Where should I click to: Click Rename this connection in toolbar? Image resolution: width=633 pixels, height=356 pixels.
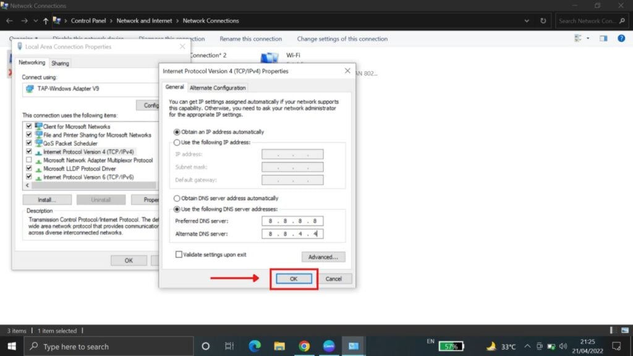[x=251, y=39]
